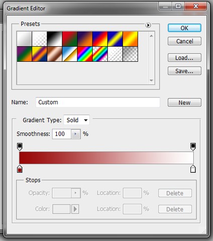Image resolution: width=213 pixels, height=241 pixels.
Task: Click the Load... button
Action: pyautogui.click(x=184, y=58)
